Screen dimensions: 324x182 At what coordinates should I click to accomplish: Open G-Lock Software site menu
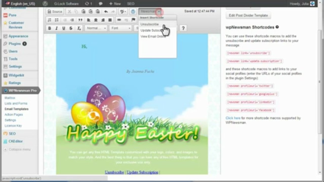[x=66, y=4]
